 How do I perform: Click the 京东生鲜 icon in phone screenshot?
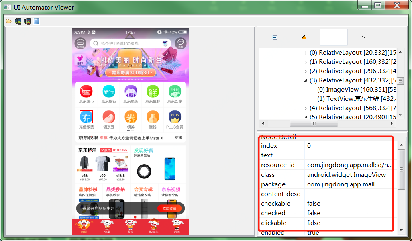153,91
